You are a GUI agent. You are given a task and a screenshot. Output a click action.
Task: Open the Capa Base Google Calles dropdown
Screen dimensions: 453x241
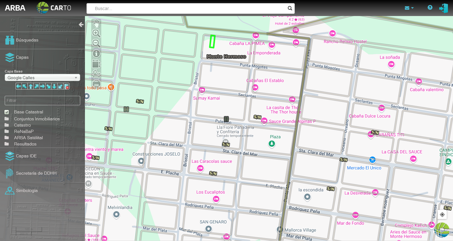click(42, 78)
